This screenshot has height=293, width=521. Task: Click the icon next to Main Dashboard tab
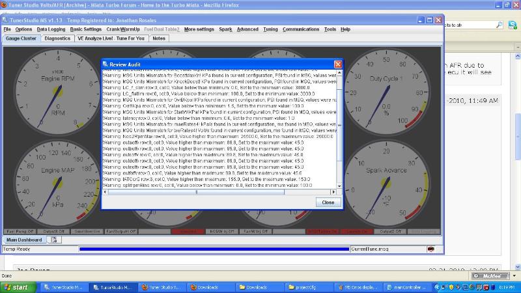(54, 240)
